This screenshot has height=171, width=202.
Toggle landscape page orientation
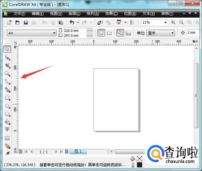coord(110,33)
